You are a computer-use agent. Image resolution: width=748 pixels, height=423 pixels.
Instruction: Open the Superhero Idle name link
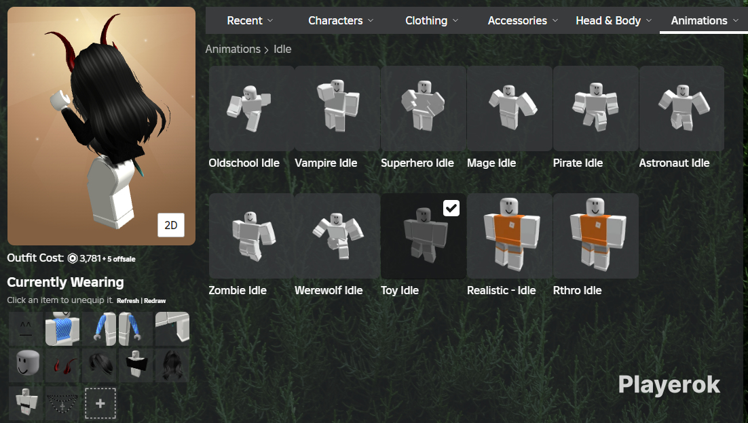point(417,163)
